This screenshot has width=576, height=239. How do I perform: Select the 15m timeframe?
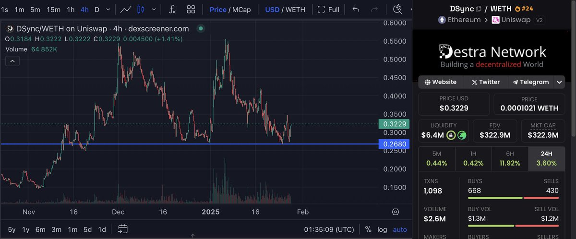[x=53, y=9]
